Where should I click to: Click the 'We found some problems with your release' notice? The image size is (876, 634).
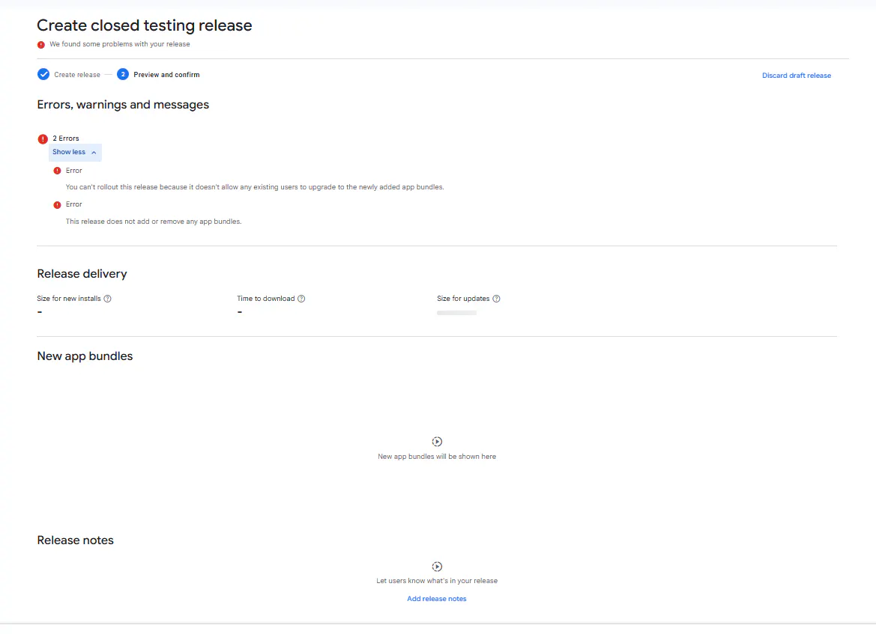[120, 44]
